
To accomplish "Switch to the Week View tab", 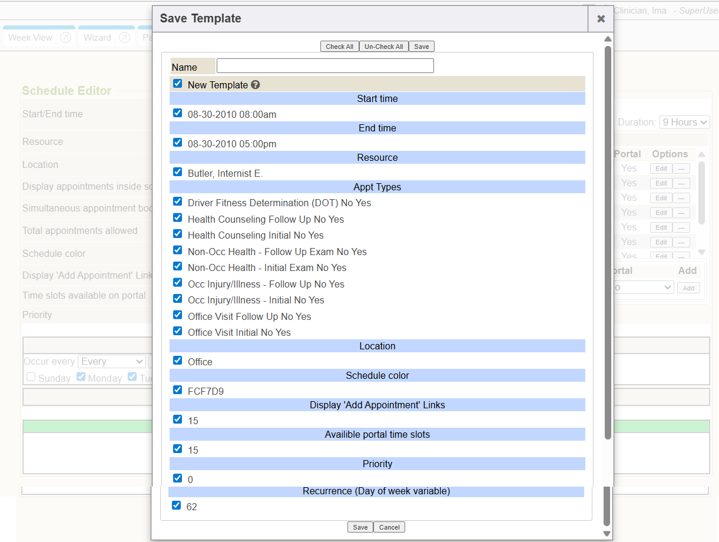I will pyautogui.click(x=31, y=38).
